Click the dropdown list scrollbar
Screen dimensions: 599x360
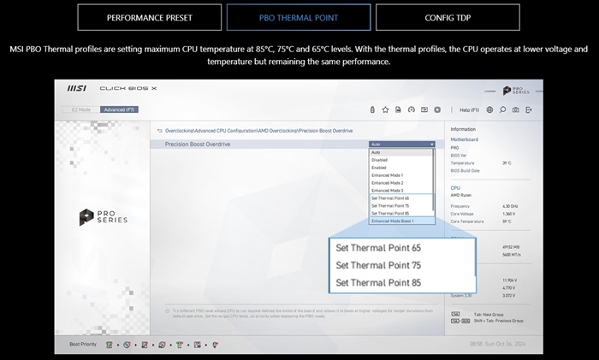(x=434, y=180)
